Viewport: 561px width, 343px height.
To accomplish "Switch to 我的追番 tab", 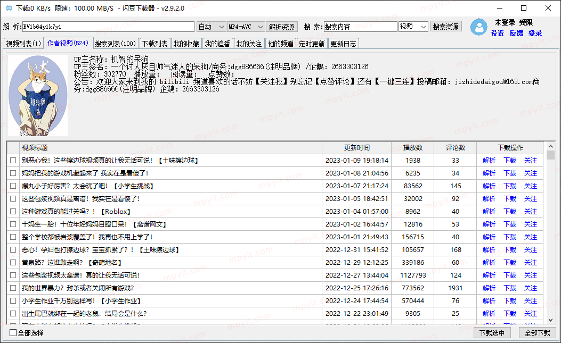I will tap(217, 44).
